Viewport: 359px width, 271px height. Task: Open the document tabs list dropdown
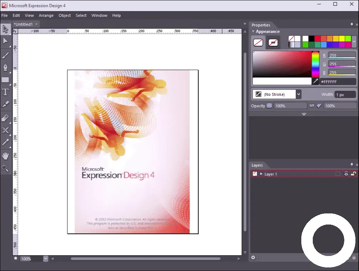point(245,24)
